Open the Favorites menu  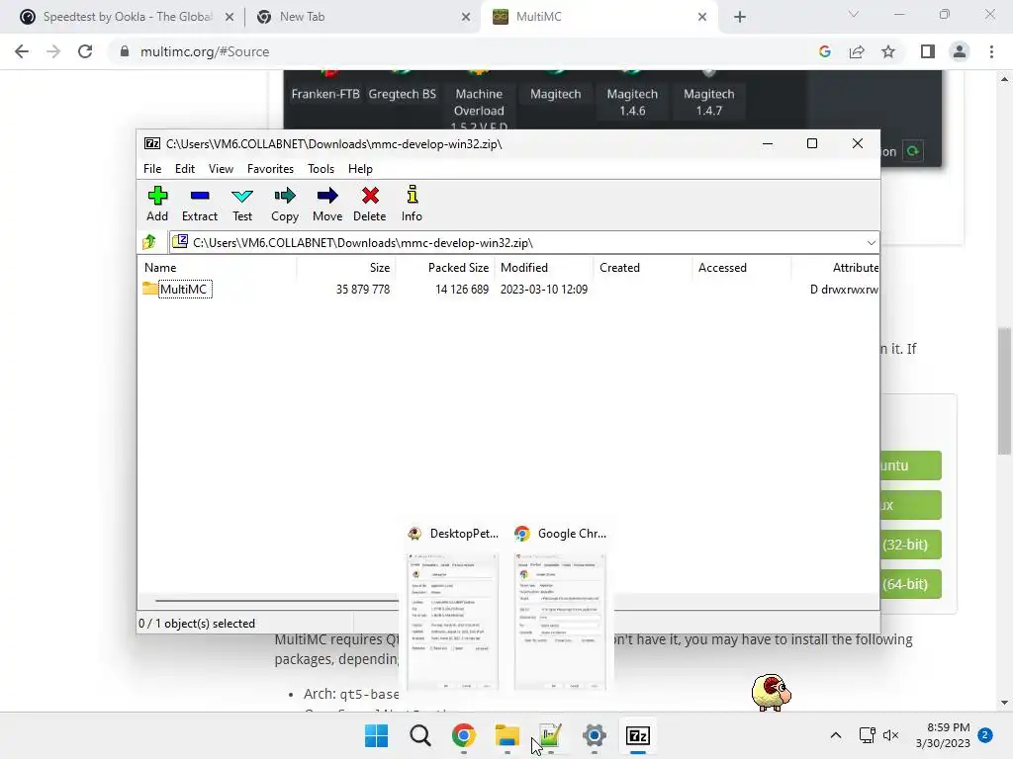click(270, 168)
